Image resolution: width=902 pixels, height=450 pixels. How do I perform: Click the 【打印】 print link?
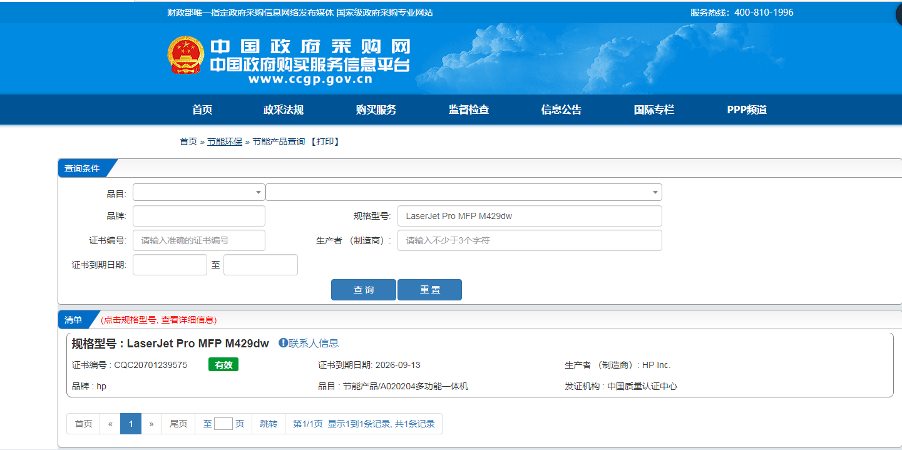[325, 142]
